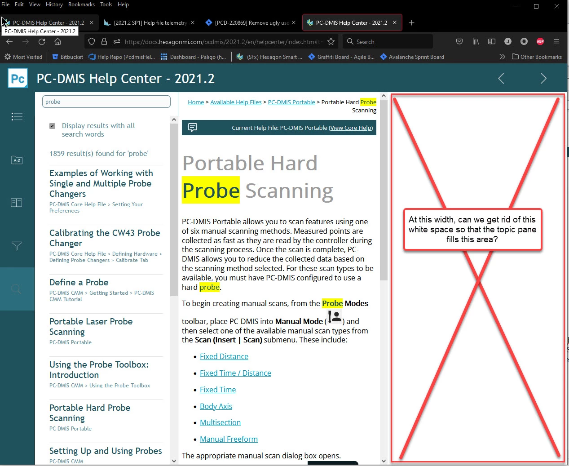
Task: Open the Manual Freeform link
Action: 229,439
